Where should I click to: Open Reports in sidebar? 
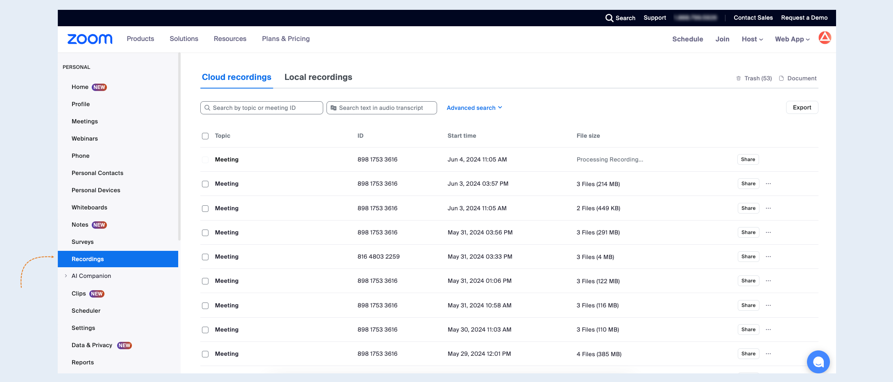click(x=83, y=362)
